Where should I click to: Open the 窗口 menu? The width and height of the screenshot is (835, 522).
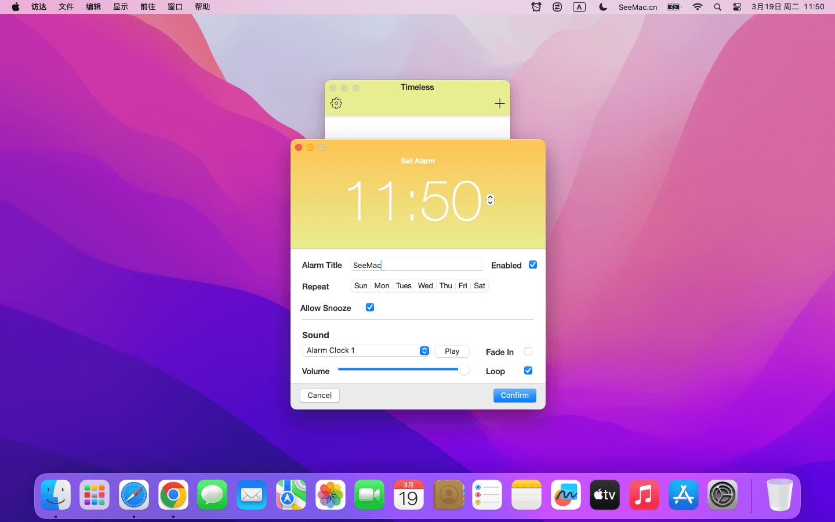click(x=175, y=7)
